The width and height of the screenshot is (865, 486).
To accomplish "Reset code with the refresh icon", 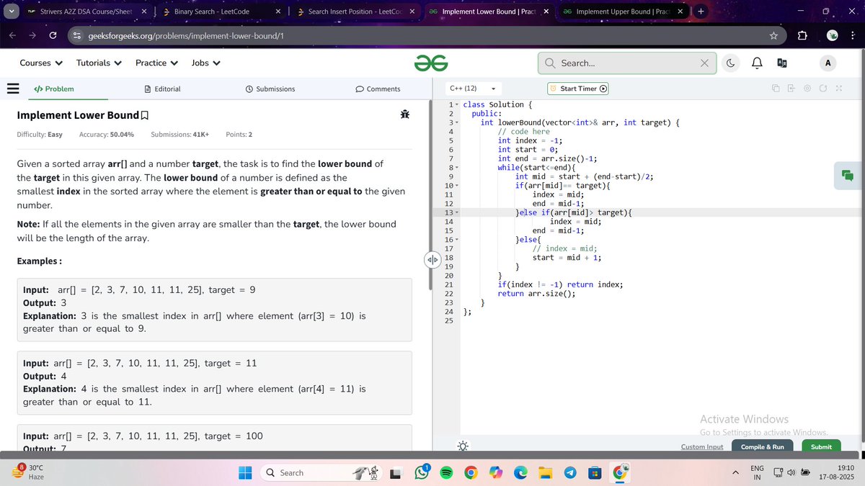I will [x=822, y=89].
